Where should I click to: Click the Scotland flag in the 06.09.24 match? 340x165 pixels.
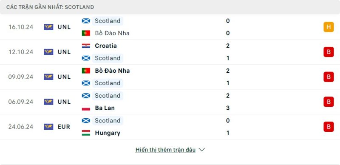coord(86,96)
